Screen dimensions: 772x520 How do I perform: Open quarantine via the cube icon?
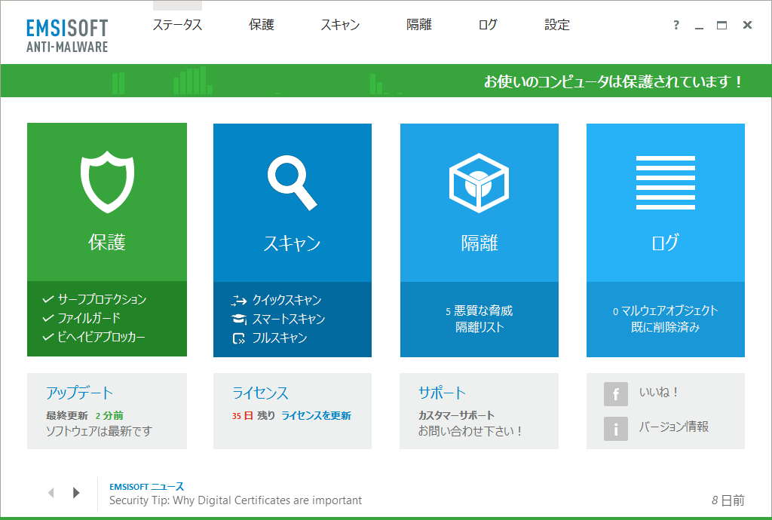(x=479, y=179)
